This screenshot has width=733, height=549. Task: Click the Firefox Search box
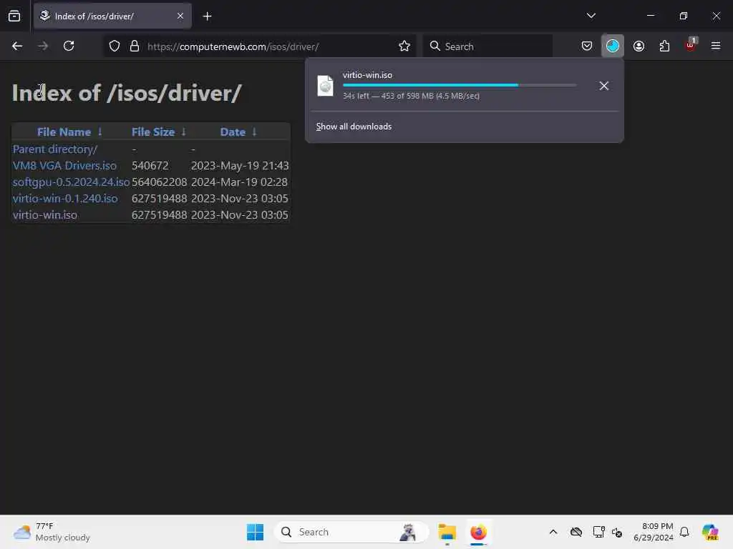pyautogui.click(x=487, y=46)
